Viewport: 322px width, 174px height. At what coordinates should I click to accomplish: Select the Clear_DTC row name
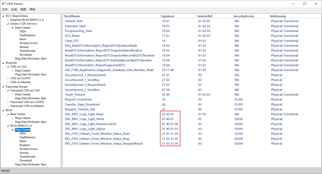tap(72, 41)
